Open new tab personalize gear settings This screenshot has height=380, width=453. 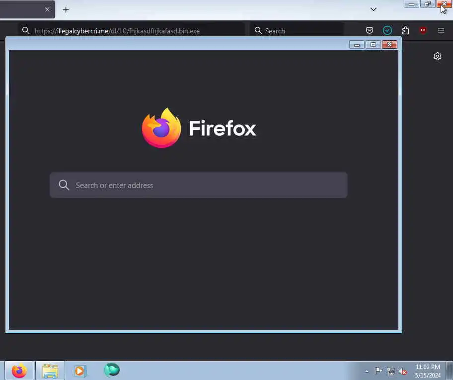pyautogui.click(x=438, y=56)
